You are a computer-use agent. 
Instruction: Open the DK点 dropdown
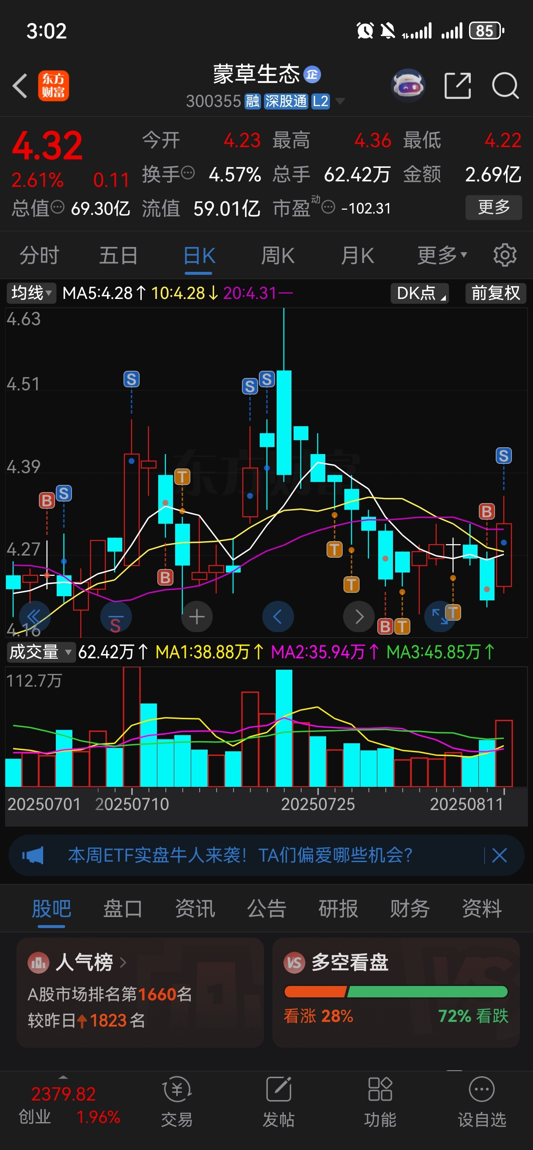click(420, 293)
